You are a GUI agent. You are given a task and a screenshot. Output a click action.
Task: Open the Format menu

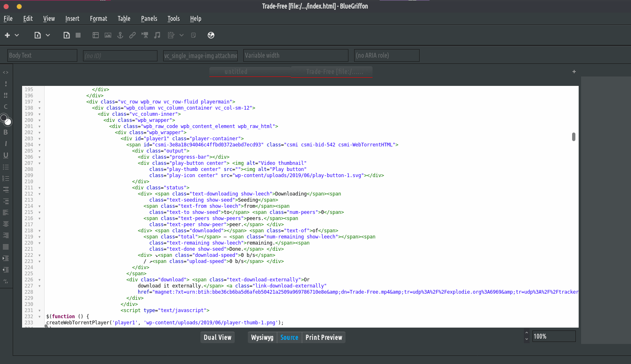click(x=98, y=18)
